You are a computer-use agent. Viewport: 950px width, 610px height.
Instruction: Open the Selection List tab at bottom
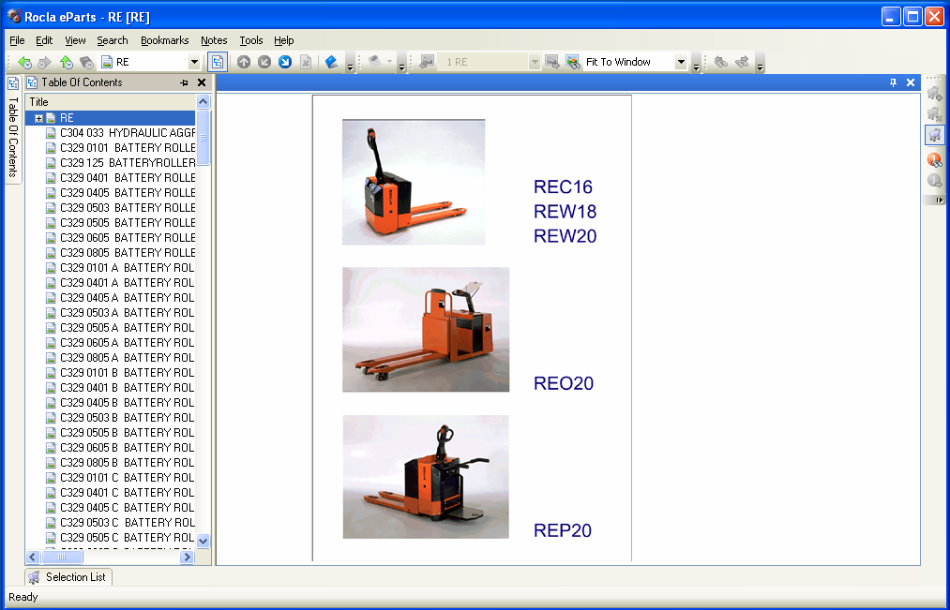(x=68, y=576)
